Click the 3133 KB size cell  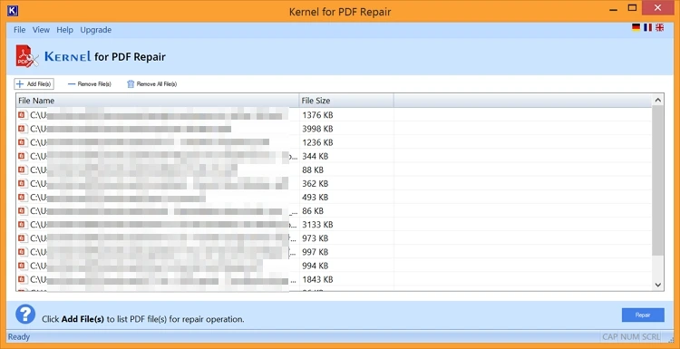pyautogui.click(x=346, y=225)
